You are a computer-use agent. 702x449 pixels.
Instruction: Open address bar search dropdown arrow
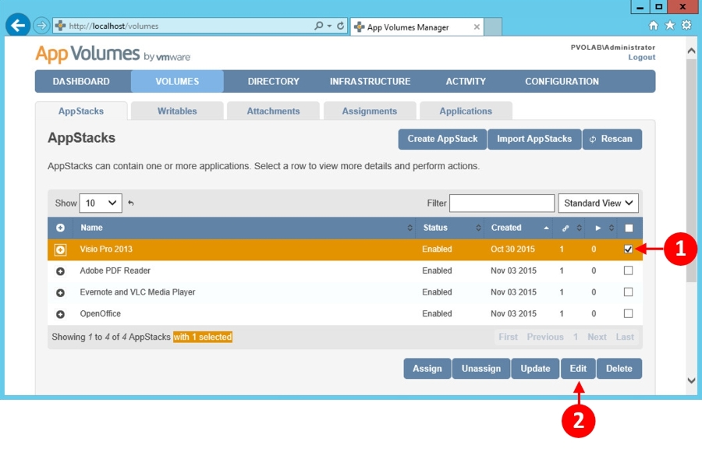pyautogui.click(x=329, y=26)
